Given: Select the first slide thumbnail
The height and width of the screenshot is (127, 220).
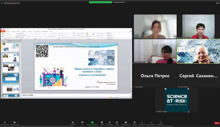Looking at the screenshot, I should click(x=11, y=47).
